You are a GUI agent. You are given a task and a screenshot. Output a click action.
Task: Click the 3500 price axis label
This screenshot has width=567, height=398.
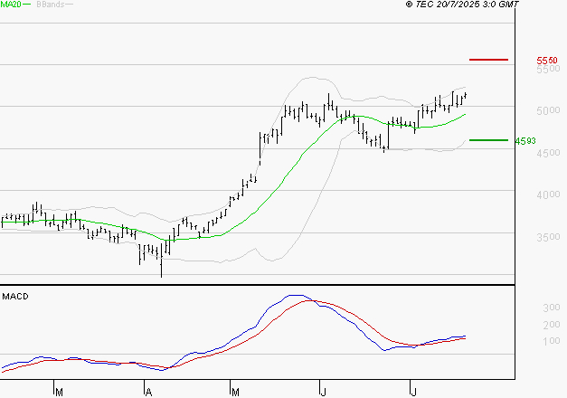(549, 237)
